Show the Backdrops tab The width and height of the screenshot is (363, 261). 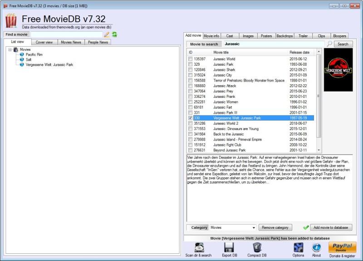click(285, 36)
